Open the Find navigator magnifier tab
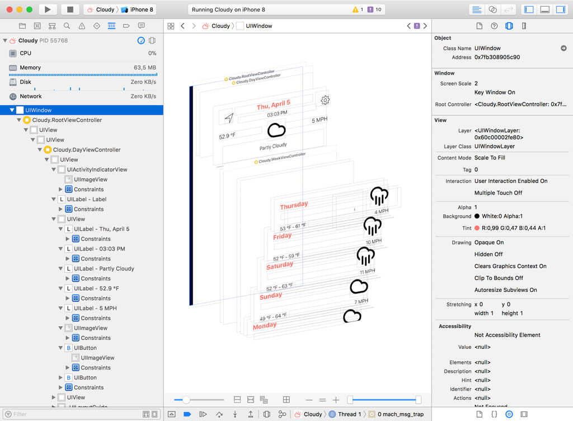Viewport: 573px width, 421px height. click(67, 26)
